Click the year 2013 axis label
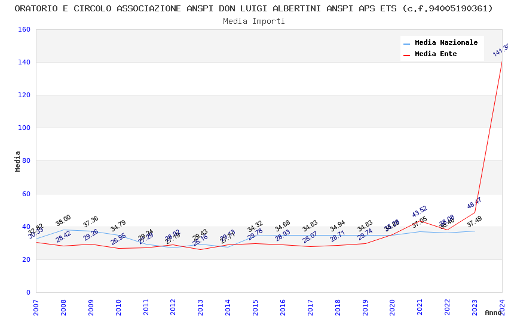The width and height of the screenshot is (508, 328). (x=201, y=307)
